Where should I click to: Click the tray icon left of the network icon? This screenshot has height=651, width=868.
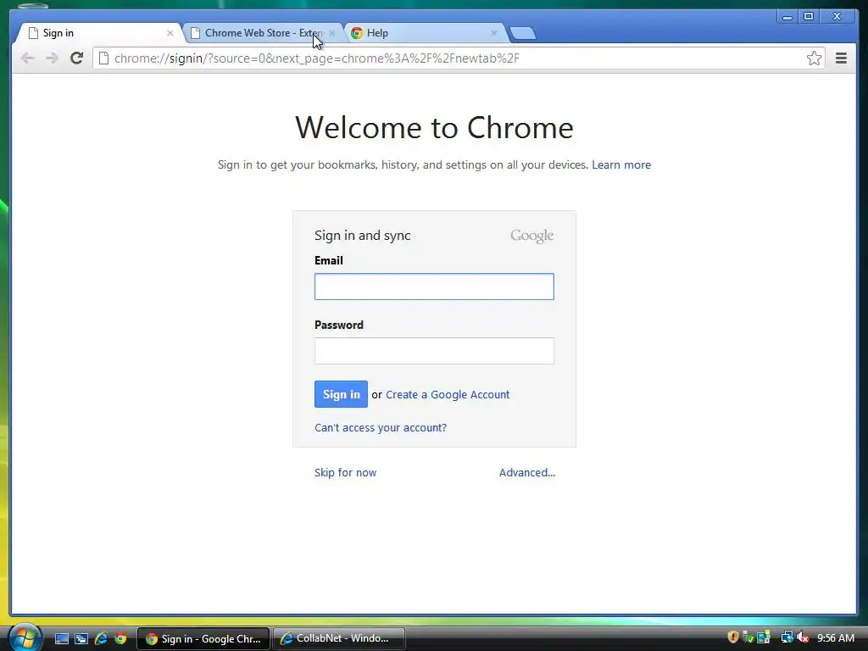click(764, 637)
